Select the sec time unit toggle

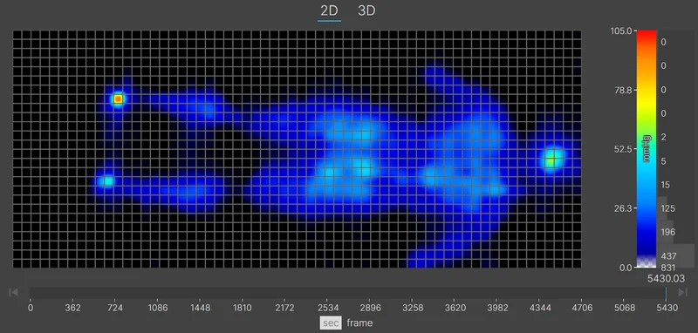click(x=331, y=323)
